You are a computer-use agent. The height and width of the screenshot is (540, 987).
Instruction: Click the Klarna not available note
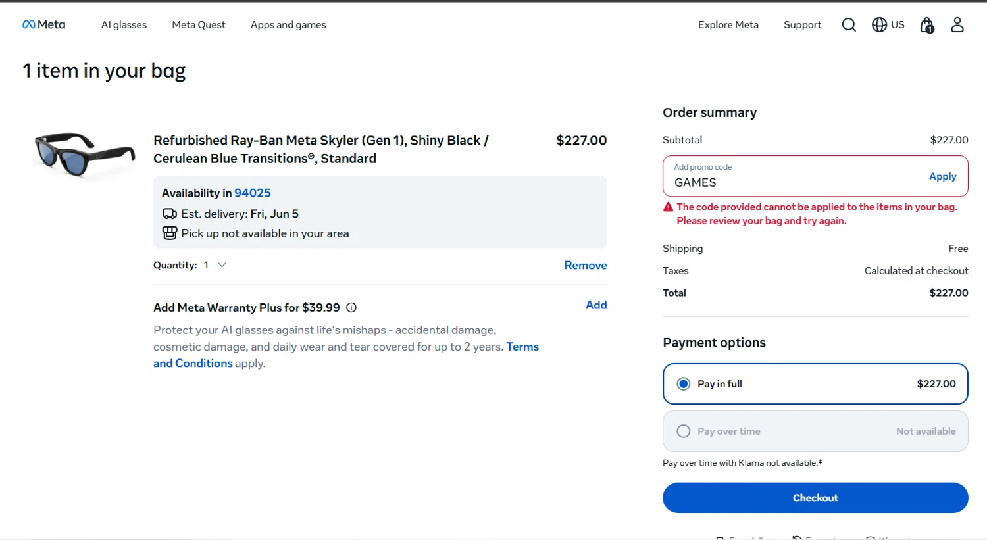click(x=742, y=463)
